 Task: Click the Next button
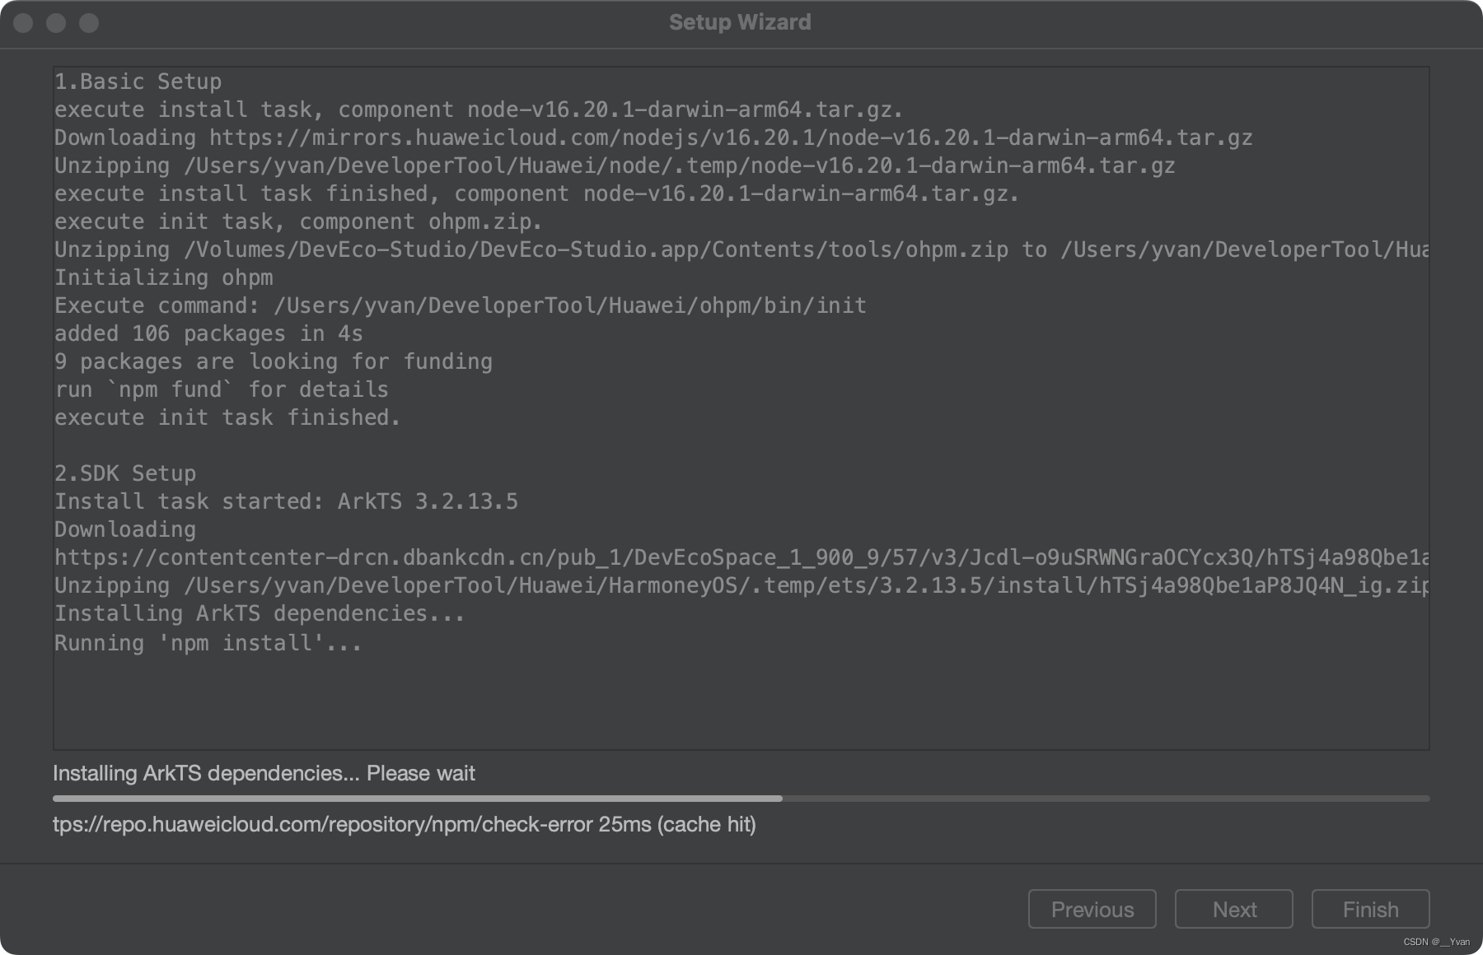click(1233, 909)
